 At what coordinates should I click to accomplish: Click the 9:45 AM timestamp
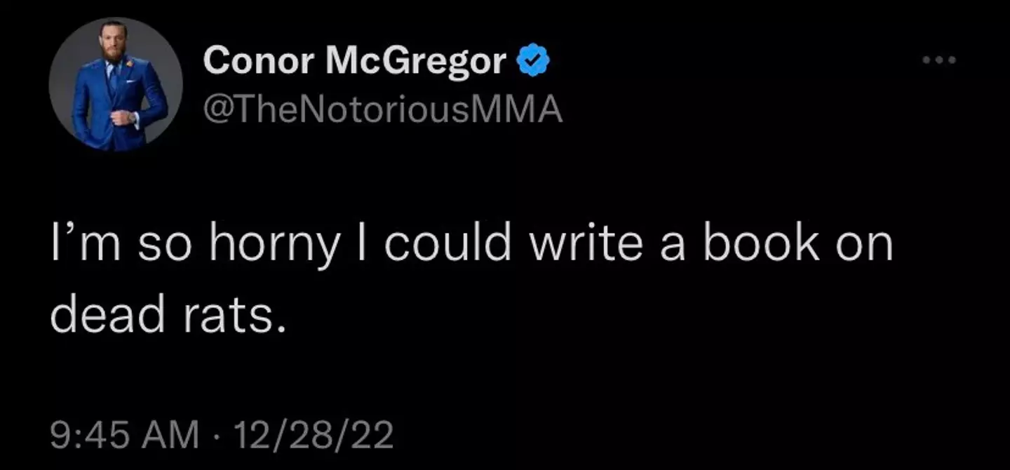pos(125,435)
